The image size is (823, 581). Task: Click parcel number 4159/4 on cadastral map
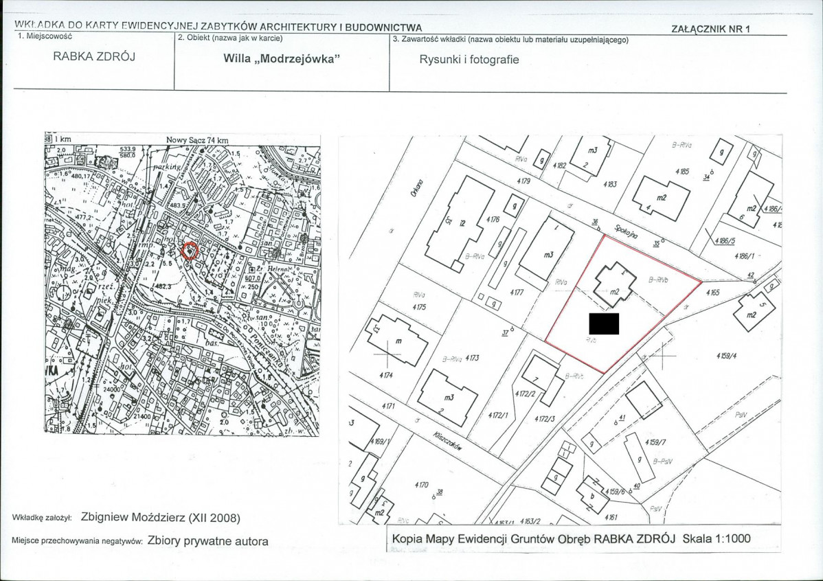[x=725, y=356]
